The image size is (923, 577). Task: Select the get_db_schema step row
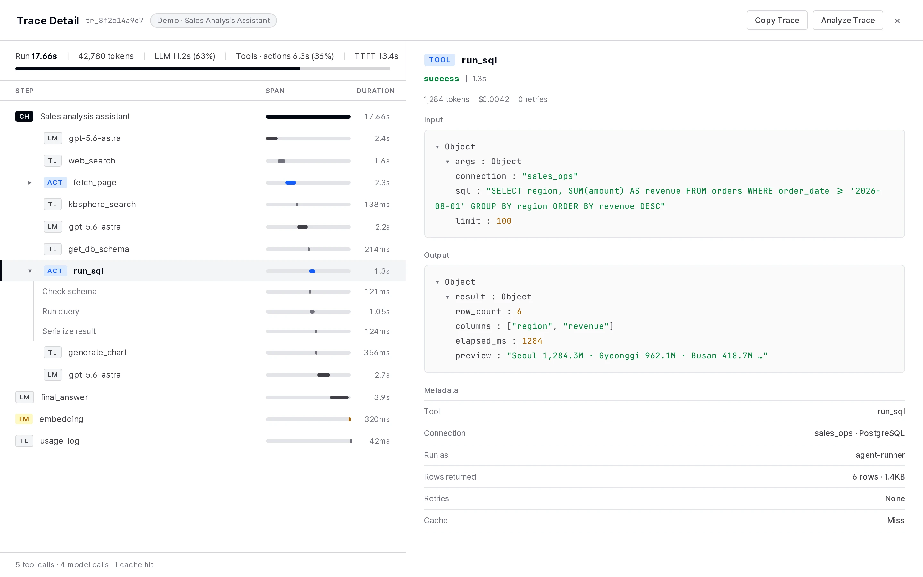[203, 249]
